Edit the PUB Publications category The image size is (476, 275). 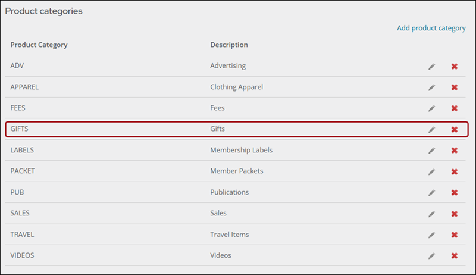point(432,193)
